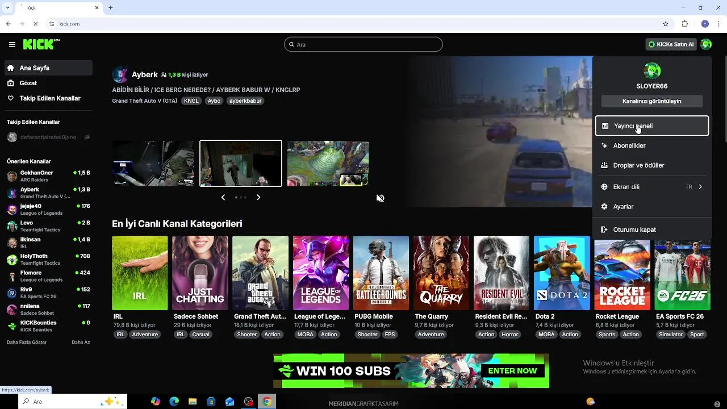Select highlighted middle stream thumbnail
The width and height of the screenshot is (727, 409).
(241, 163)
